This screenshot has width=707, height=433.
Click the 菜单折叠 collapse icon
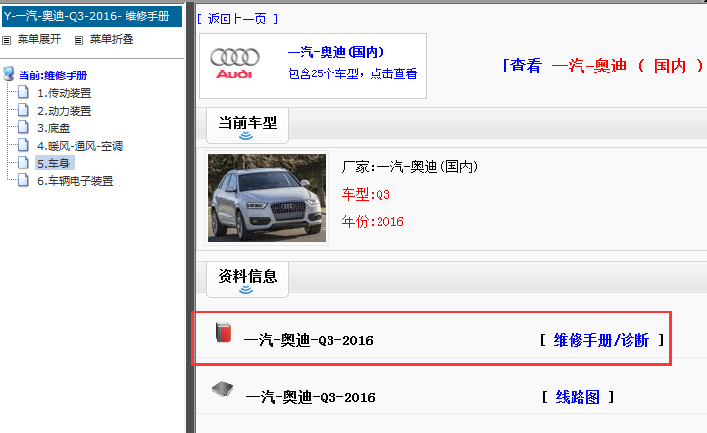[x=78, y=40]
